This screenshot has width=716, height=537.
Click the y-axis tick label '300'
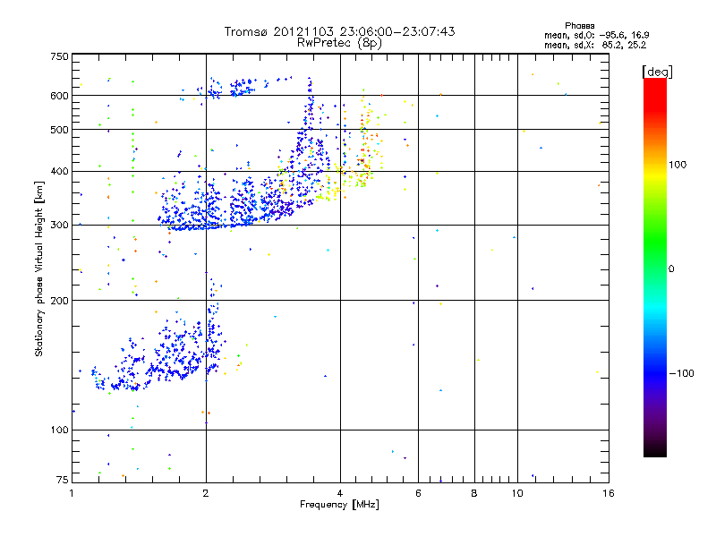tap(59, 226)
